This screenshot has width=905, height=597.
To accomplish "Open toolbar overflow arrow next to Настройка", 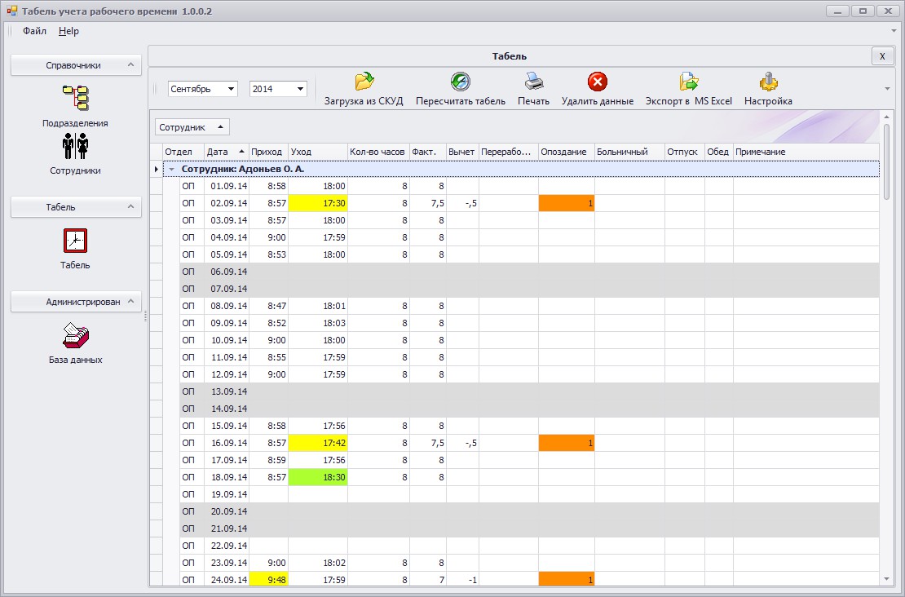I will click(887, 89).
